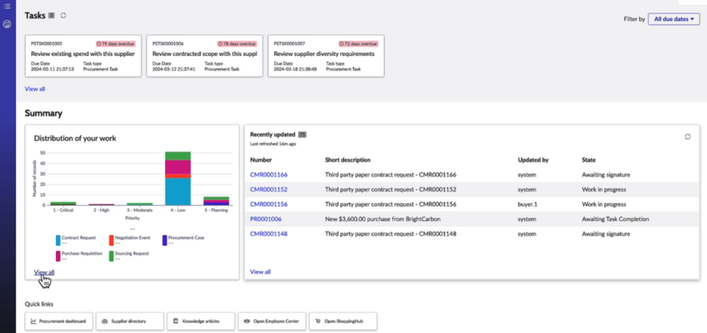The height and width of the screenshot is (333, 707).
Task: Open the All due dates filter dropdown
Action: click(674, 19)
